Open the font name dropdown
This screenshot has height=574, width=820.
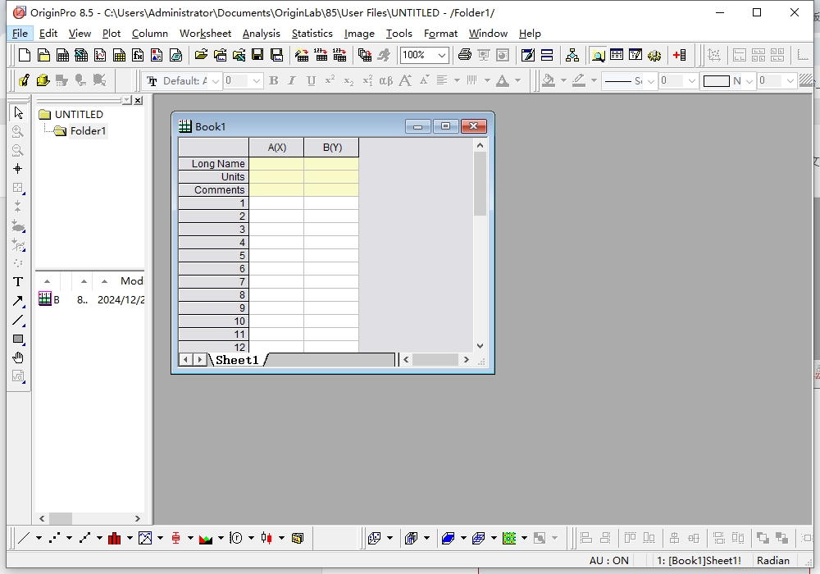click(x=216, y=81)
